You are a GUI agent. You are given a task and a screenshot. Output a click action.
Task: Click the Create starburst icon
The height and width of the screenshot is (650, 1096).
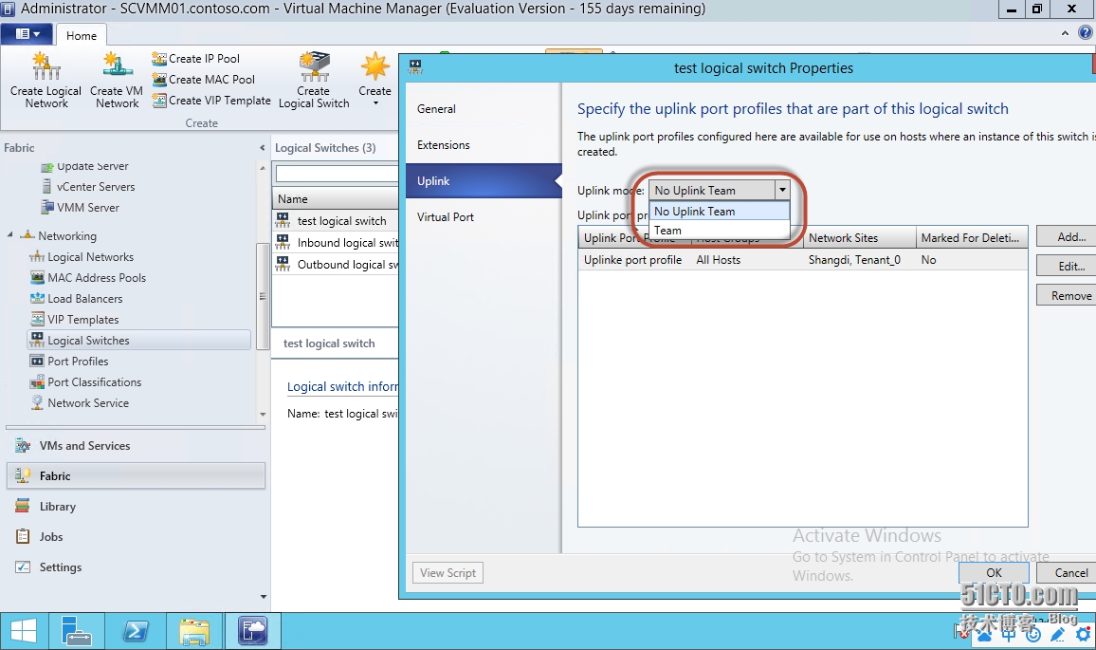pos(374,66)
